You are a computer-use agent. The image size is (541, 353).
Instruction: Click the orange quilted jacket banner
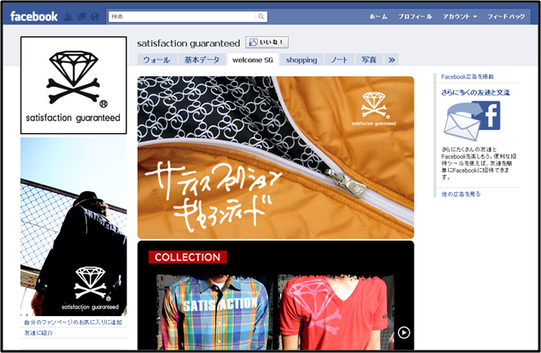point(276,158)
